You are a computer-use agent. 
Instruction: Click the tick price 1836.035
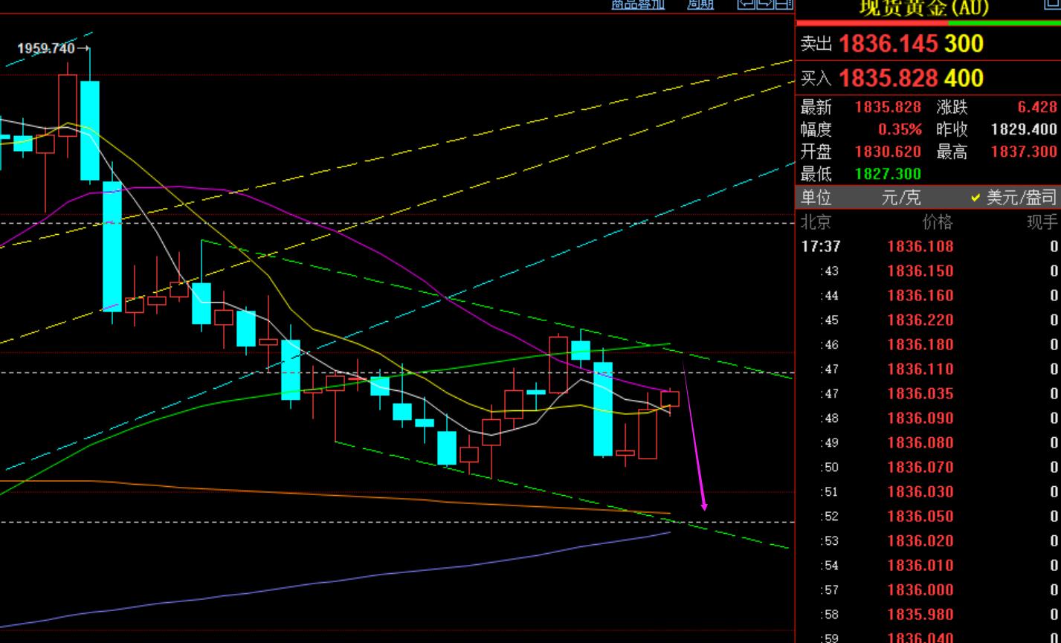coord(920,393)
